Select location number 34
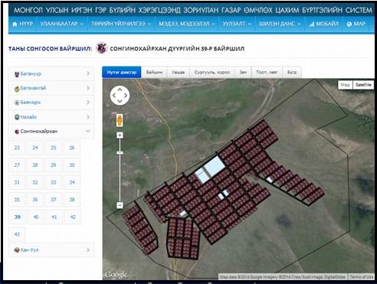Screen dimensions: 377x284 click(72, 182)
